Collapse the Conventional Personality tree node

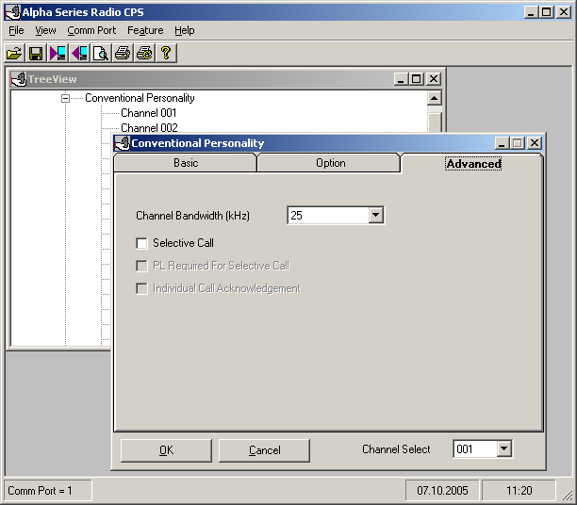[x=65, y=98]
